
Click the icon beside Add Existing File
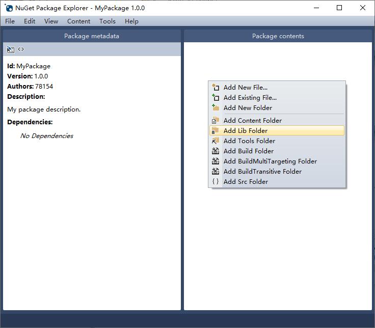[216, 98]
